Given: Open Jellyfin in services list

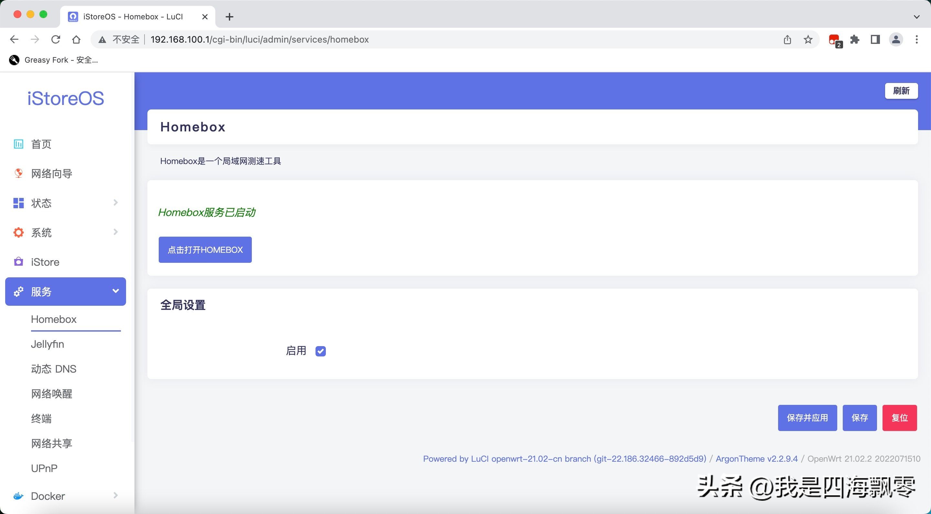Looking at the screenshot, I should pos(47,344).
